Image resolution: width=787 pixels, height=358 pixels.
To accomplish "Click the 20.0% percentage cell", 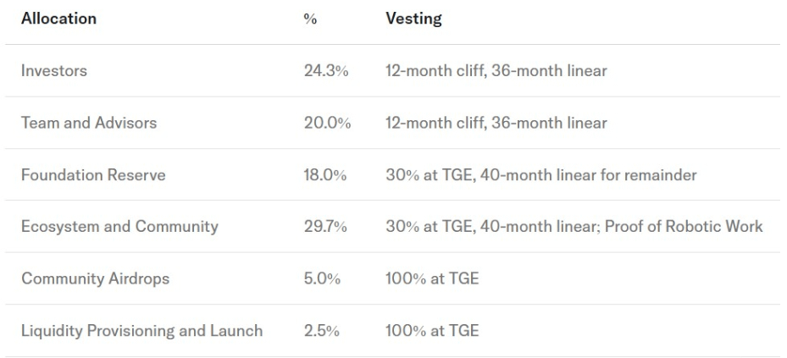I will pos(327,123).
